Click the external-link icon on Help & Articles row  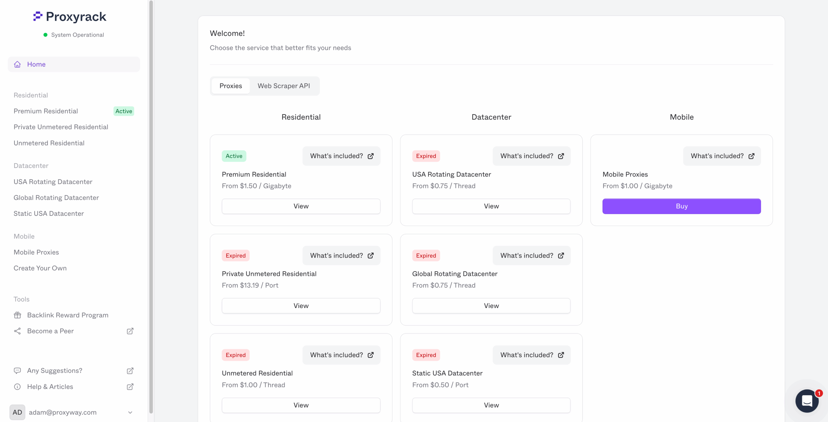click(x=130, y=386)
